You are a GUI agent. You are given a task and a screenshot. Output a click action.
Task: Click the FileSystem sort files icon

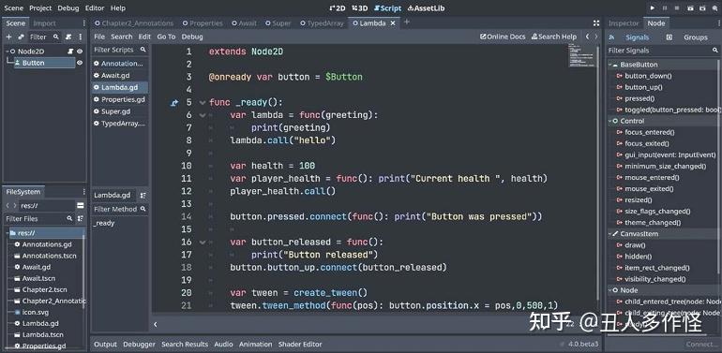pos(81,219)
